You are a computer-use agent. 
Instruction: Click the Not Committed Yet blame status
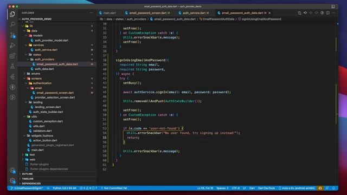(114, 188)
